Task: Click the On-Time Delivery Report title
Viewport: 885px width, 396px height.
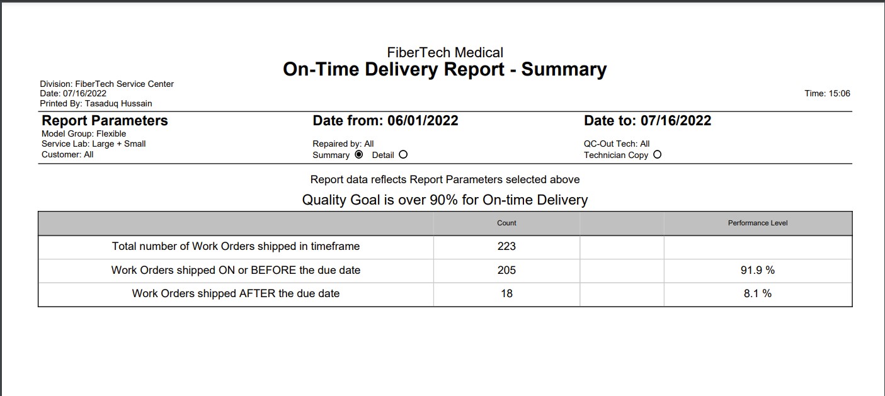Action: click(x=445, y=69)
